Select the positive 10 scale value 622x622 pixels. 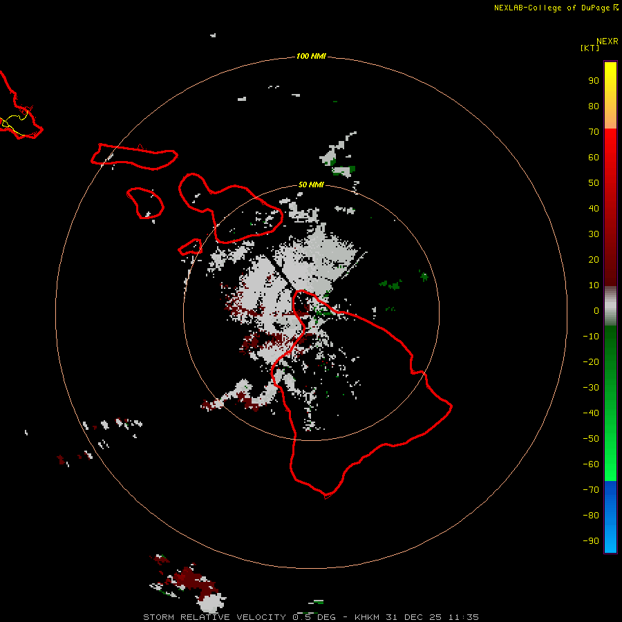[594, 285]
